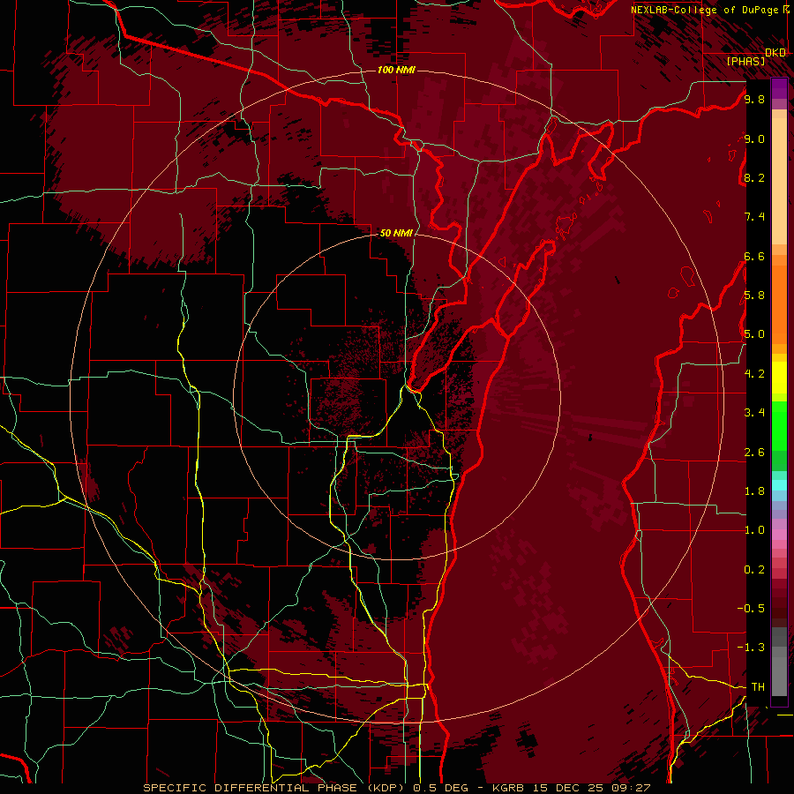Click the purple top segment of color bar
The width and height of the screenshot is (794, 794).
779,88
